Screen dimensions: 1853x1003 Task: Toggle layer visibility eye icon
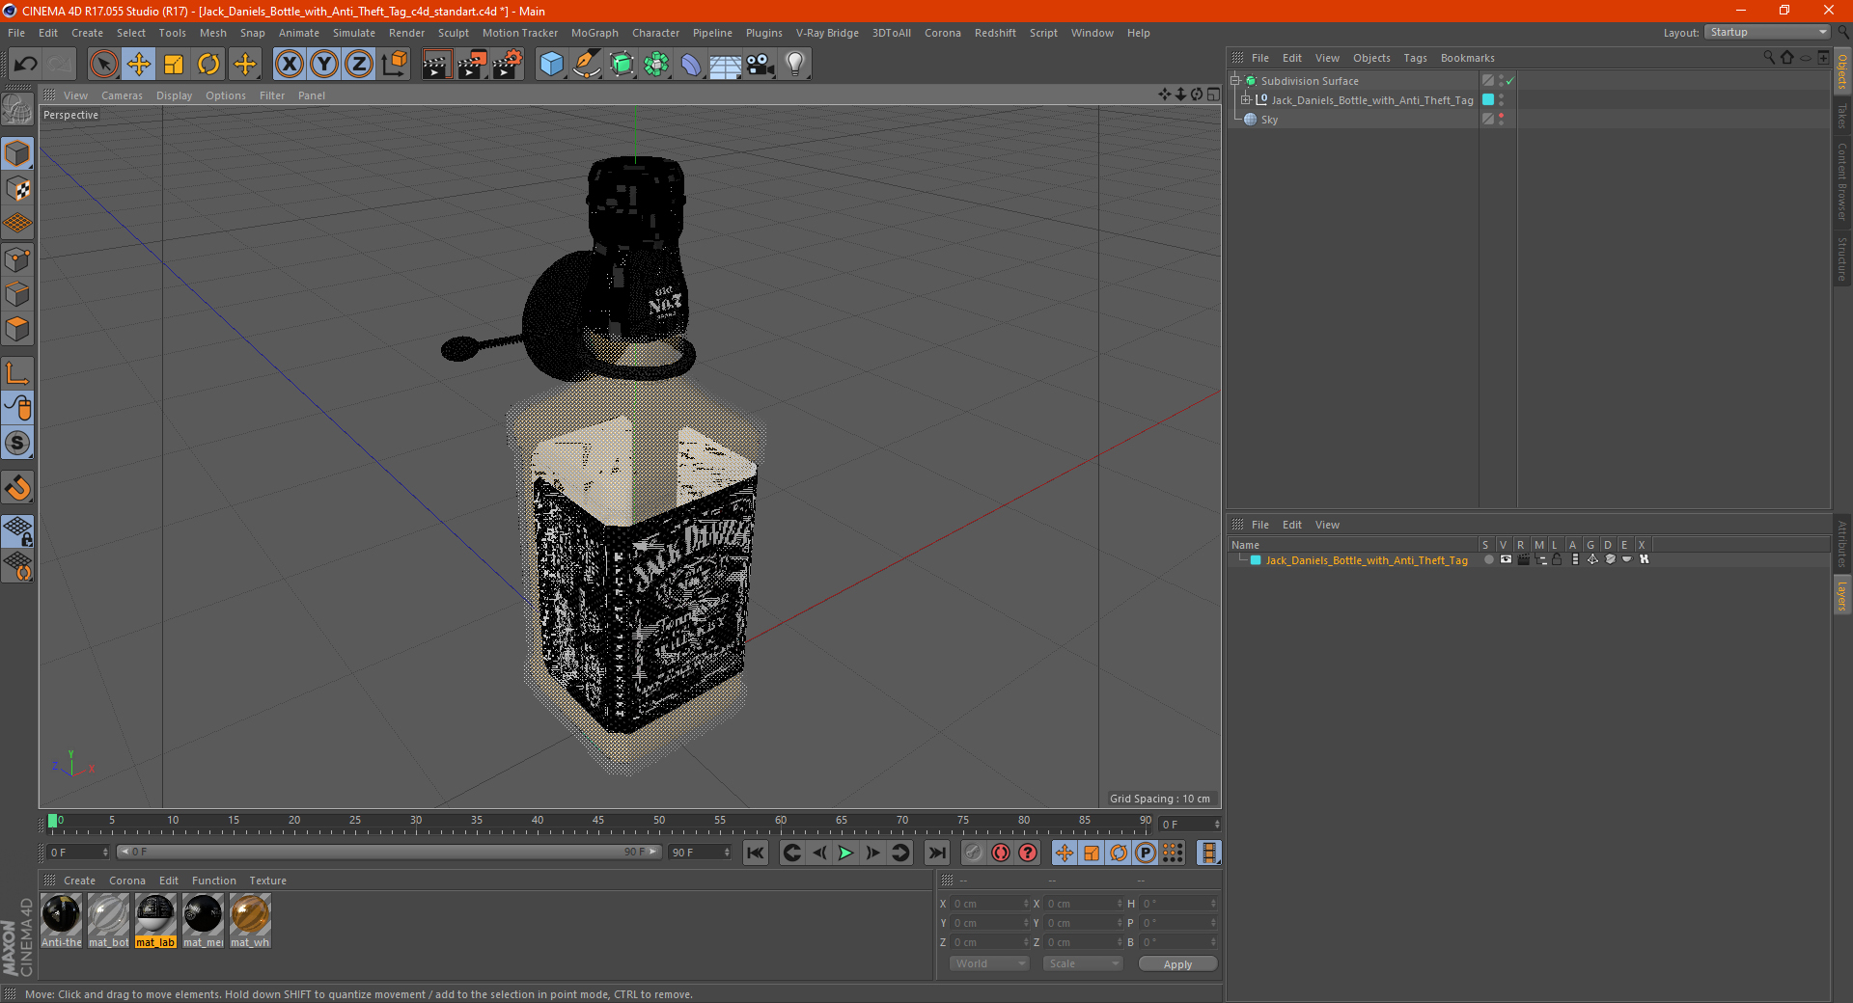[1506, 559]
